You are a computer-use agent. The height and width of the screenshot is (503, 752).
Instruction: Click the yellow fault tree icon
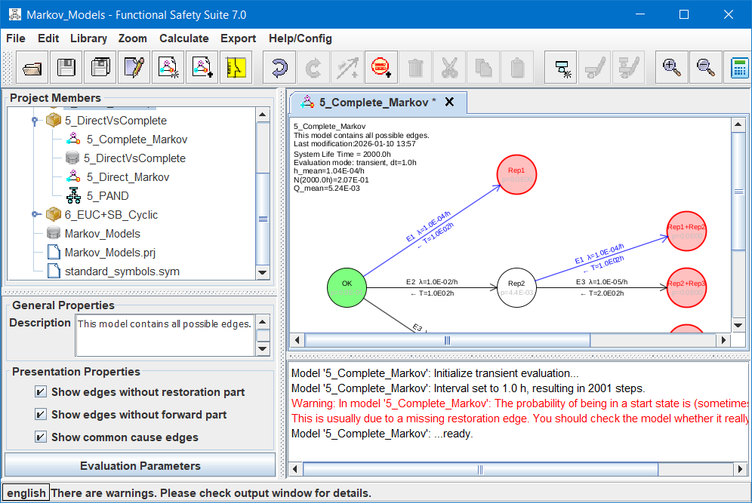(x=236, y=68)
